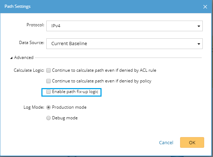213x157 pixels.
Task: Click the Data Source dropdown arrow
Action: tap(199, 44)
